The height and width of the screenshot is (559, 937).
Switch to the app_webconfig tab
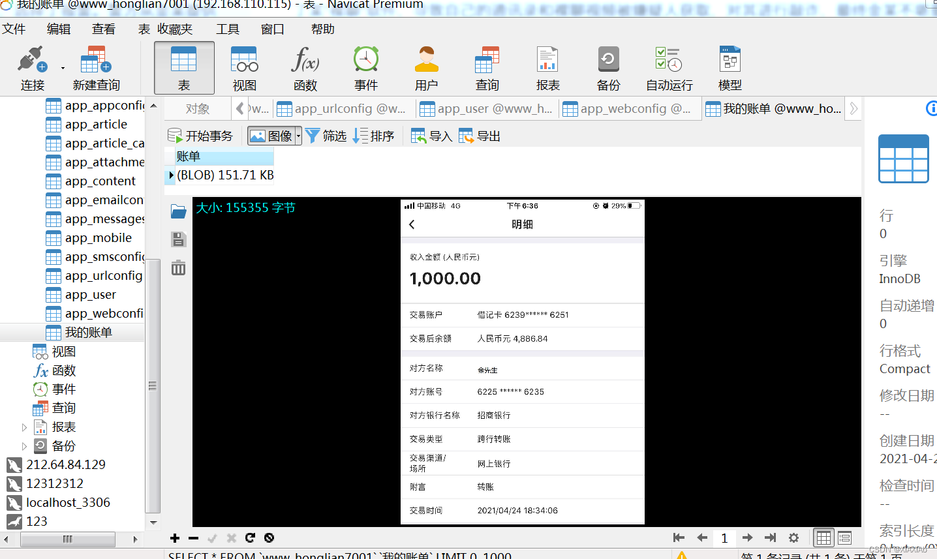point(630,109)
